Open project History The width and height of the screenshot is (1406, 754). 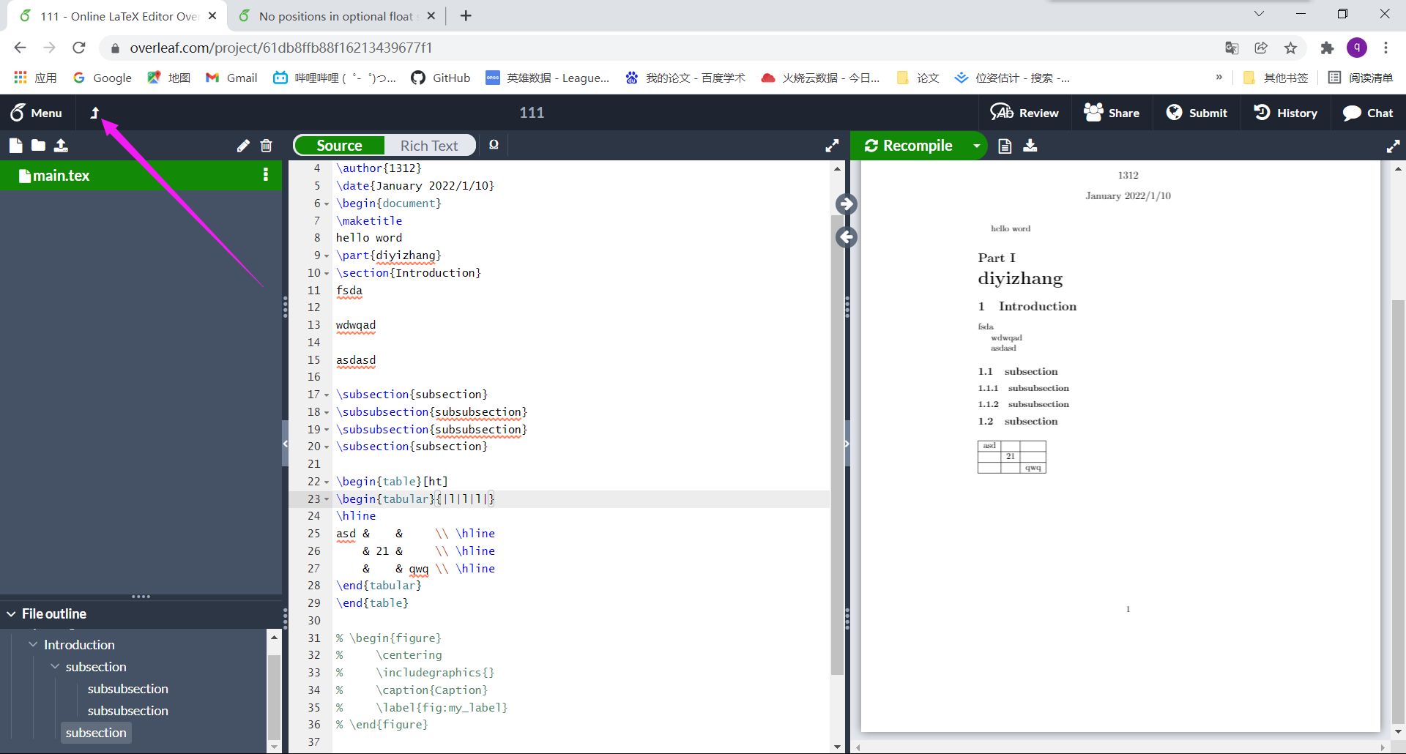point(1286,113)
